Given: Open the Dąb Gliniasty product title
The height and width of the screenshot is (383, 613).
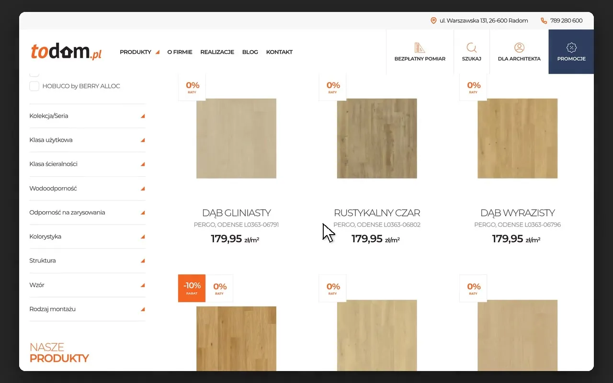Looking at the screenshot, I should point(237,213).
